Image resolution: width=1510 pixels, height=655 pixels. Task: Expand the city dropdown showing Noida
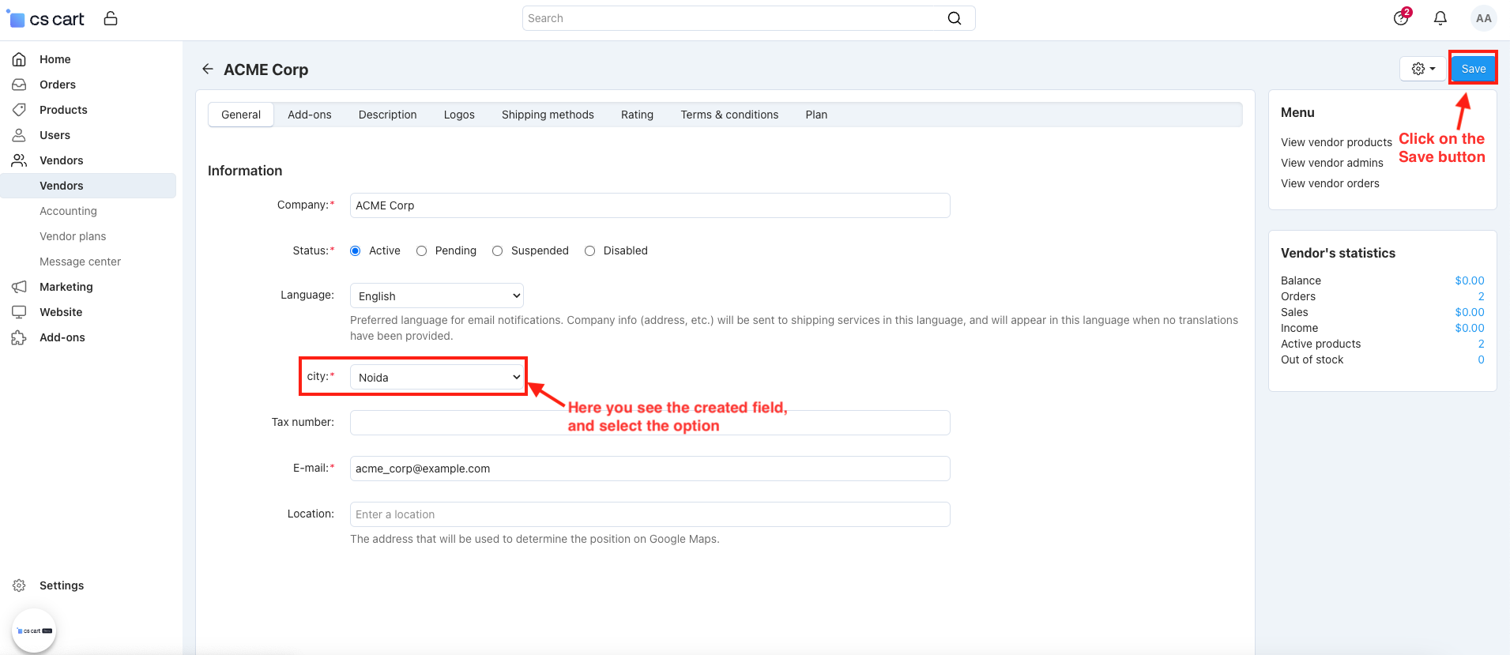[437, 377]
